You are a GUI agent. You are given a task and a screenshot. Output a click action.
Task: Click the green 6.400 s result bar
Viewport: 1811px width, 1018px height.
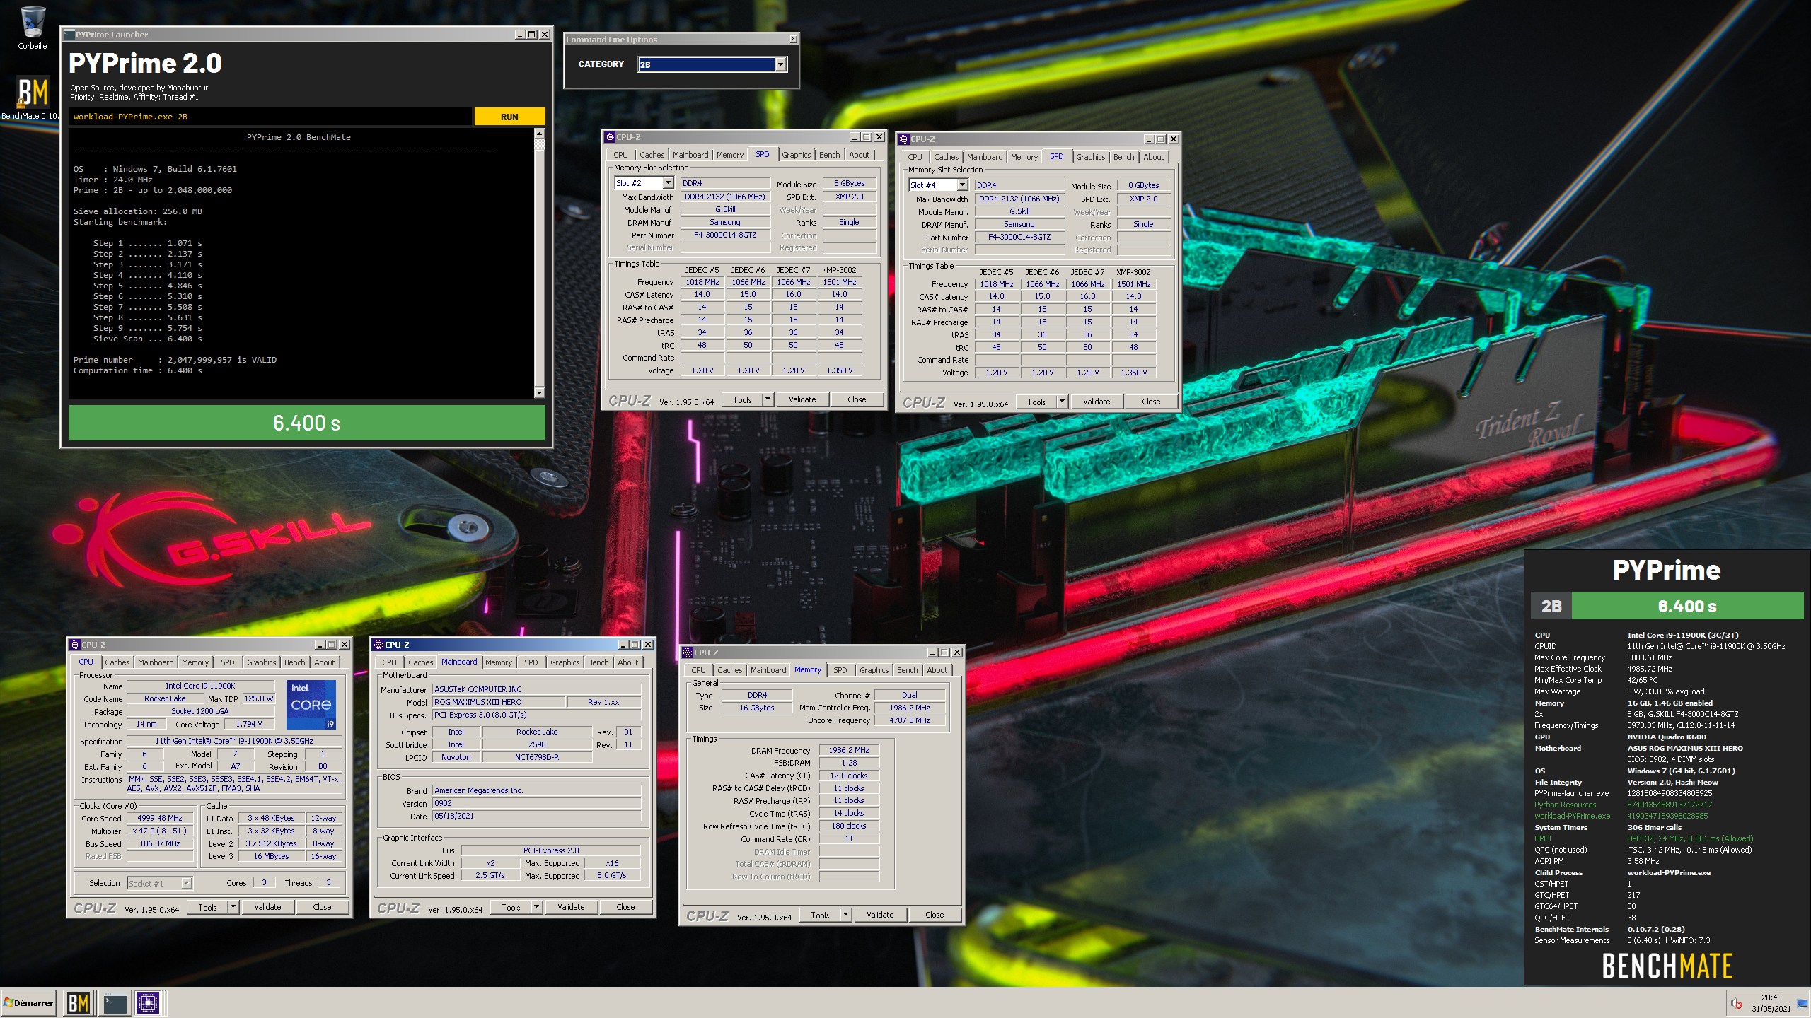(x=307, y=423)
